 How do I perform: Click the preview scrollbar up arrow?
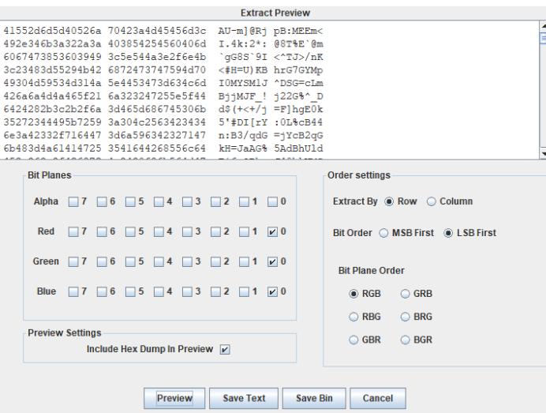(543, 26)
